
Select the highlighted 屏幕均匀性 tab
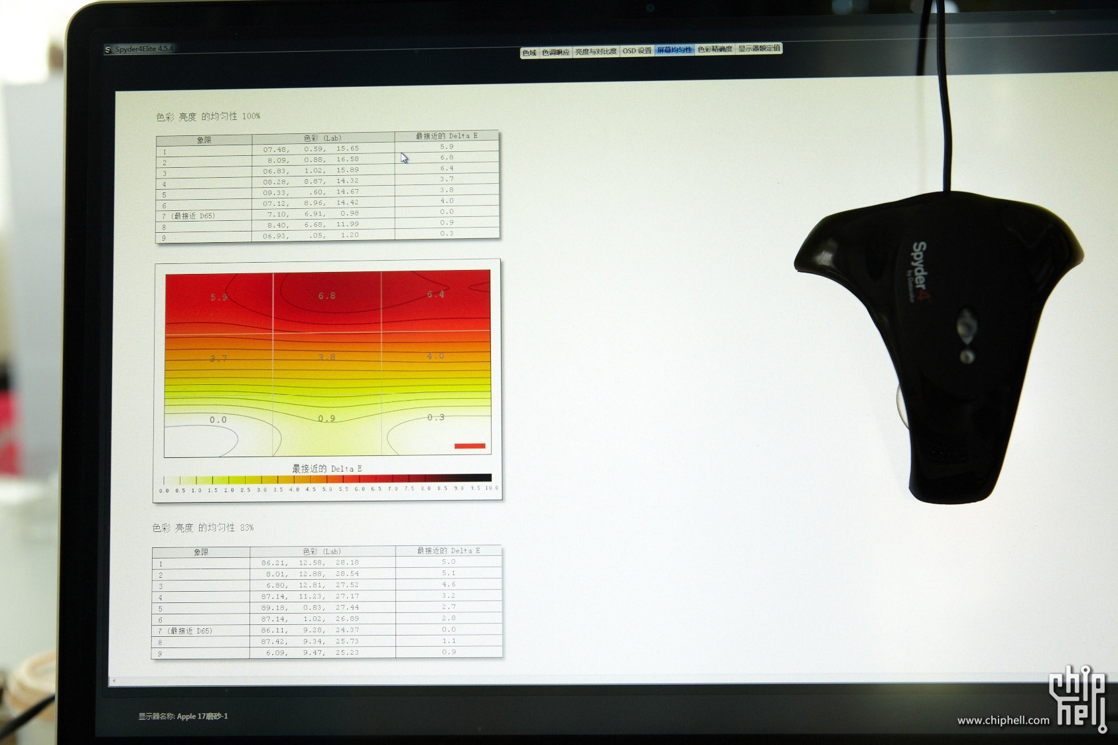[x=674, y=50]
